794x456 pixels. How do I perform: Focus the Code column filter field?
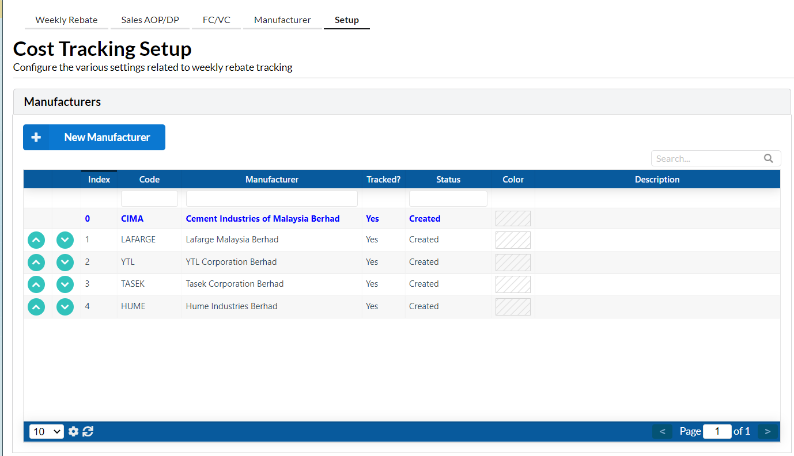pos(149,199)
